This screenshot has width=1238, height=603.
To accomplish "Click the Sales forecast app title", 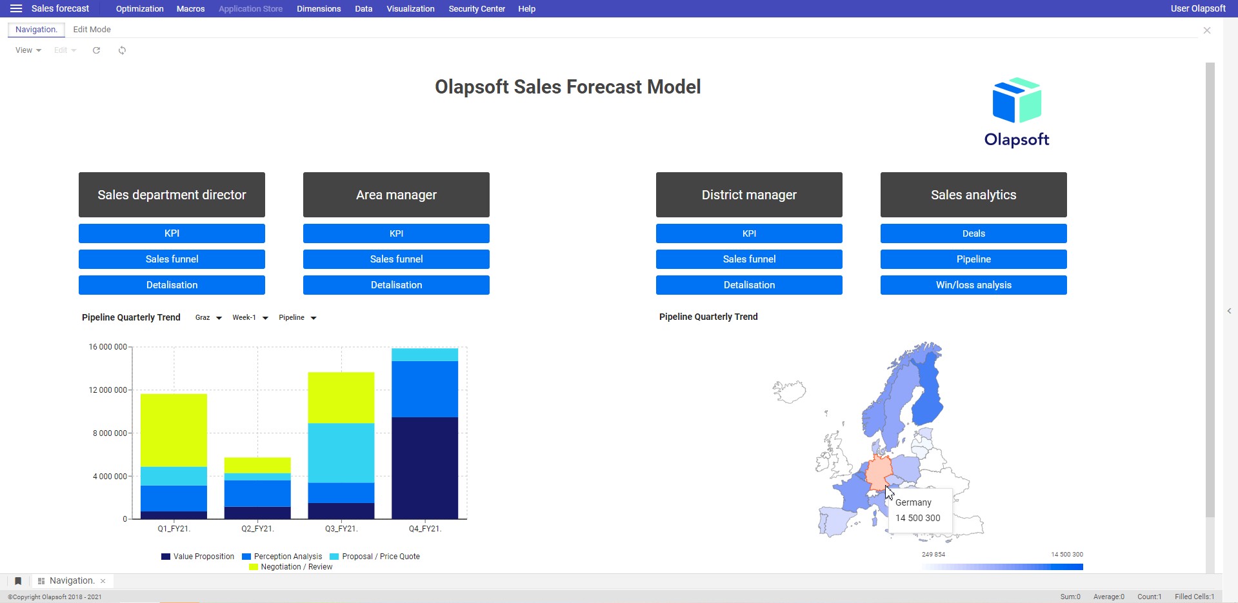I will click(60, 8).
